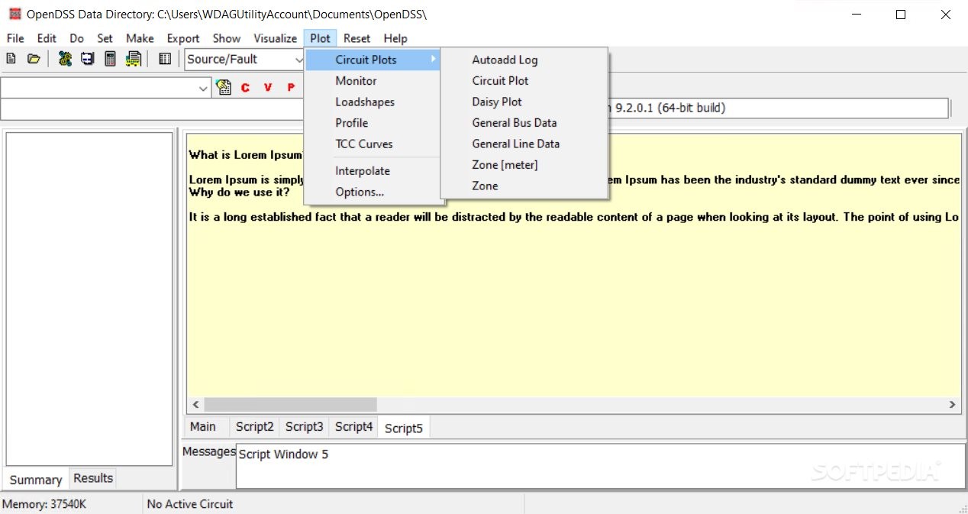Choose Zone [meter] submenu item

[524, 165]
